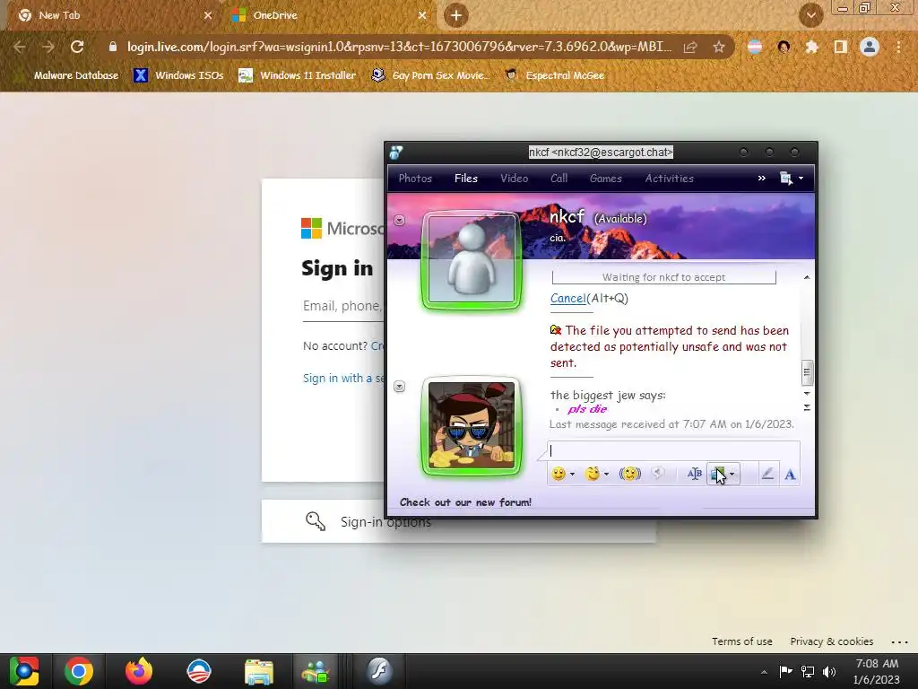Switch to the OneDrive browser tab

328,16
